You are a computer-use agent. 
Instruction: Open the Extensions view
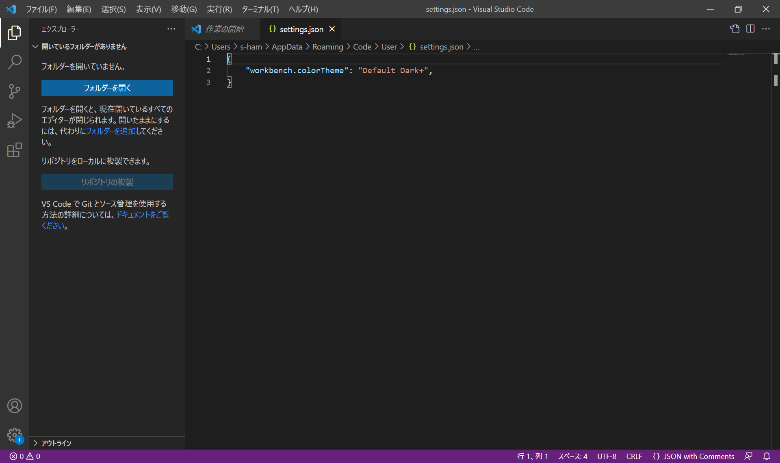[x=15, y=150]
